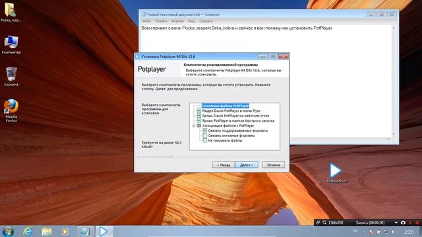Click the recorder lock icon beside resolution
Image resolution: width=422 pixels, height=237 pixels.
coord(318,223)
